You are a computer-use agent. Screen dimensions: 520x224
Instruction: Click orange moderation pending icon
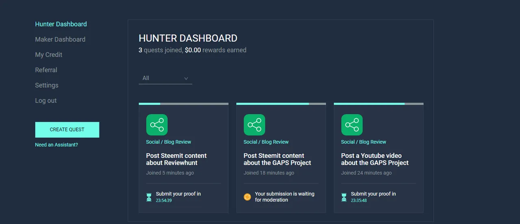point(247,197)
